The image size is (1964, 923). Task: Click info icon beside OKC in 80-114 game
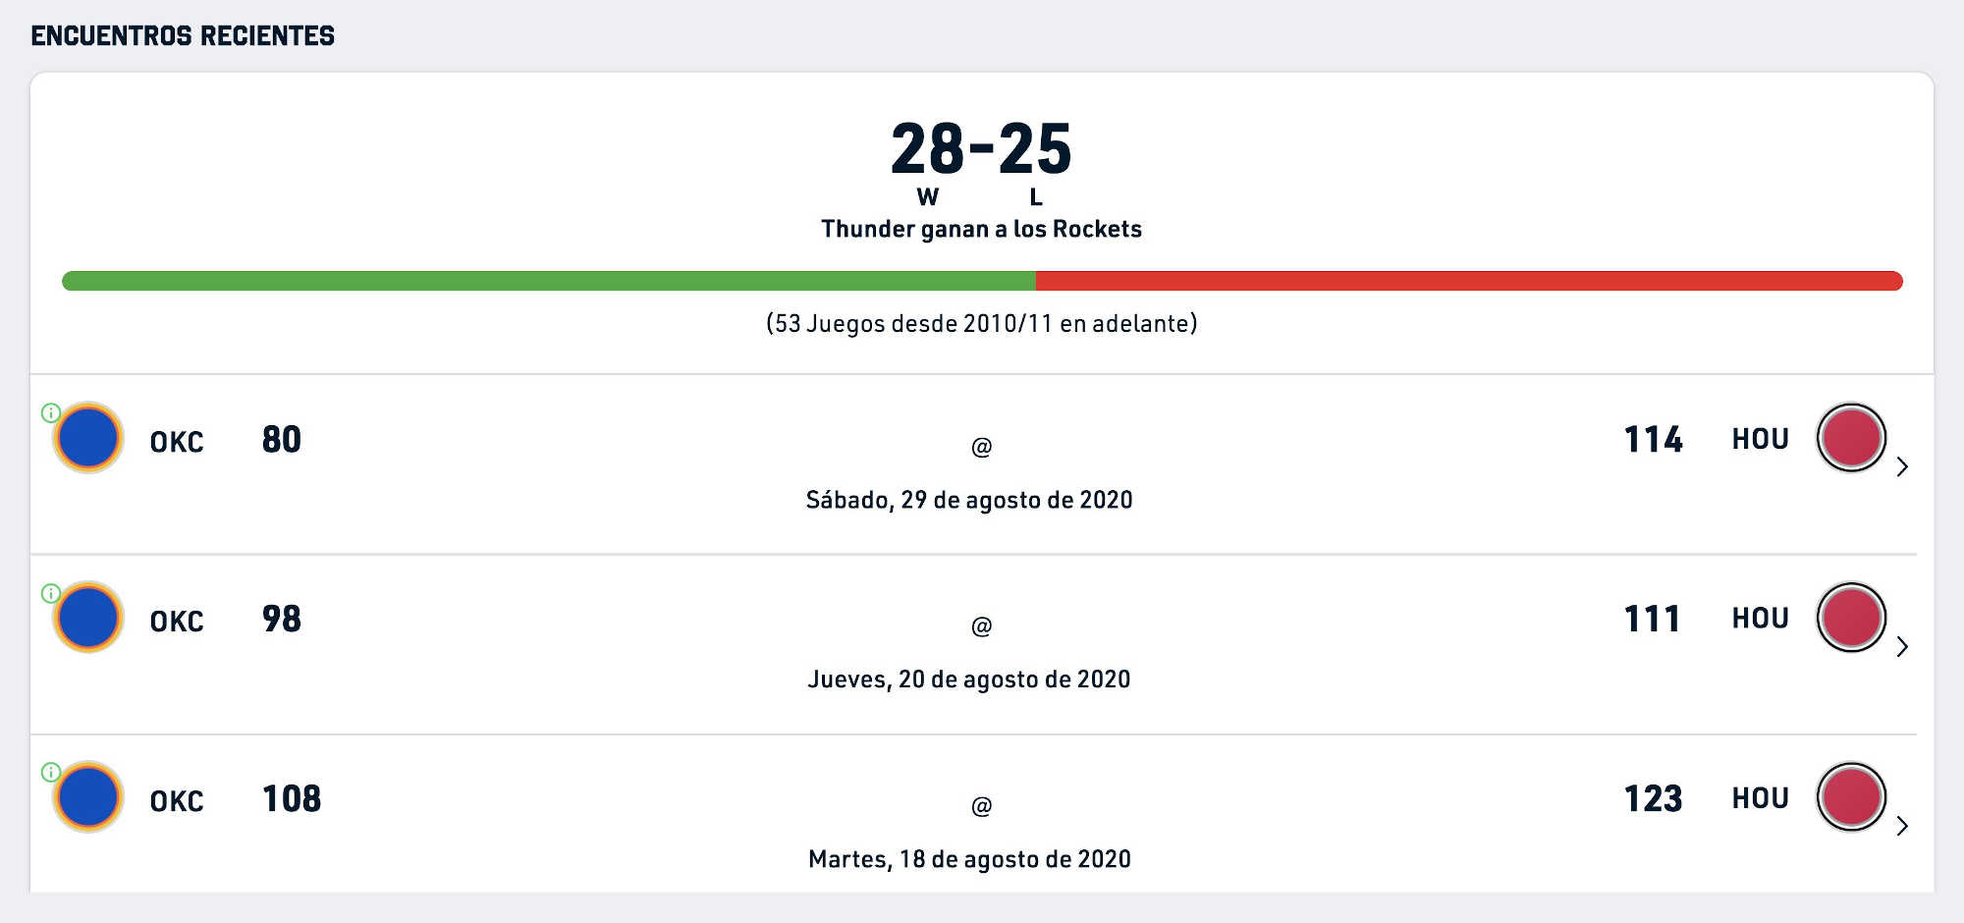coord(51,412)
